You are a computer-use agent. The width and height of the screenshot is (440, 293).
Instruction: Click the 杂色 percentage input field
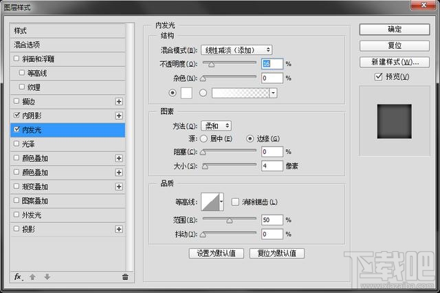tap(272, 78)
